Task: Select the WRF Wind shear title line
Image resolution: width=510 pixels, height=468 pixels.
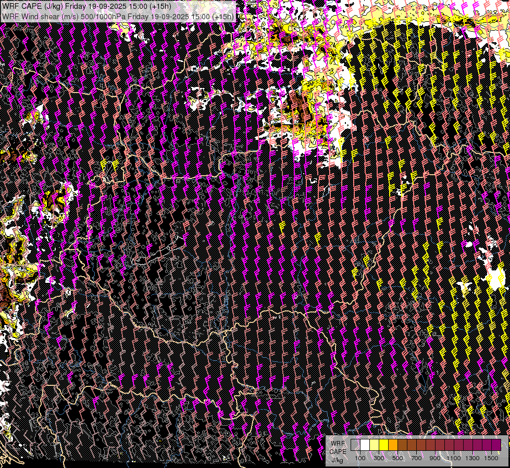Action: pyautogui.click(x=117, y=16)
